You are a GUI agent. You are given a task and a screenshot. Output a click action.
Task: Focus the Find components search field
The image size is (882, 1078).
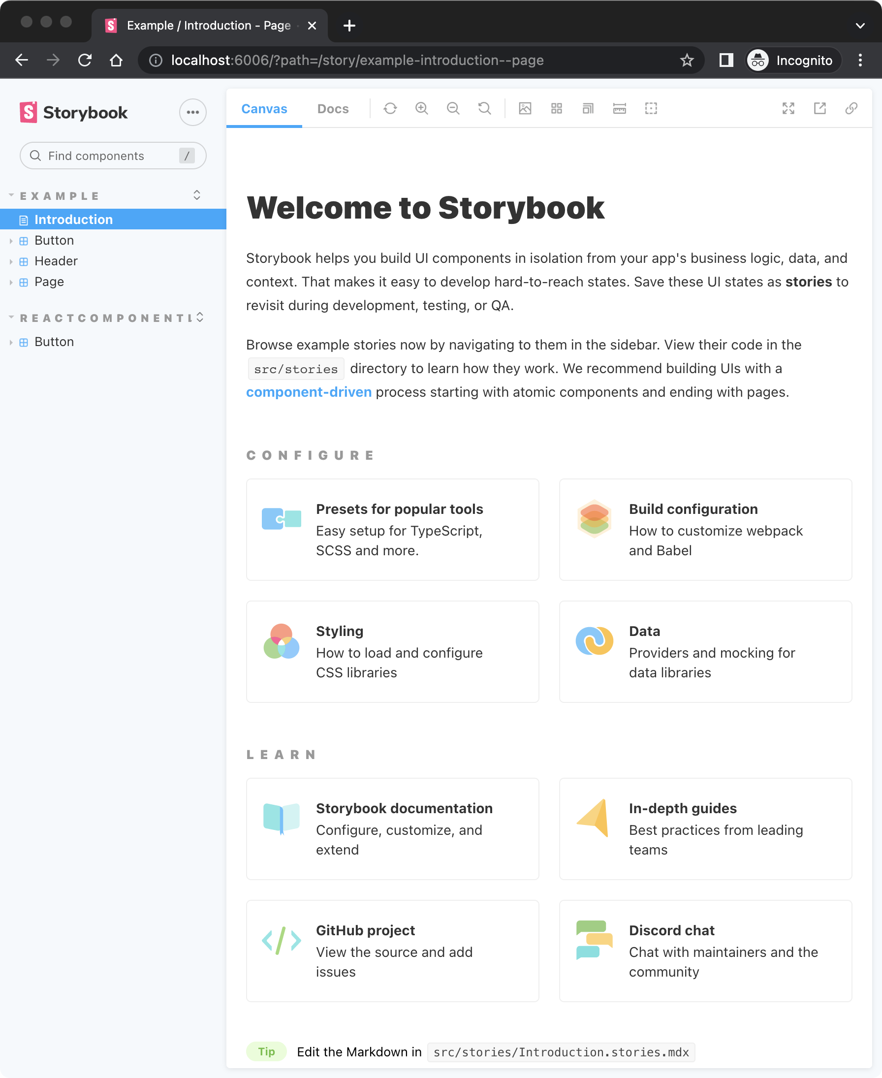point(113,156)
